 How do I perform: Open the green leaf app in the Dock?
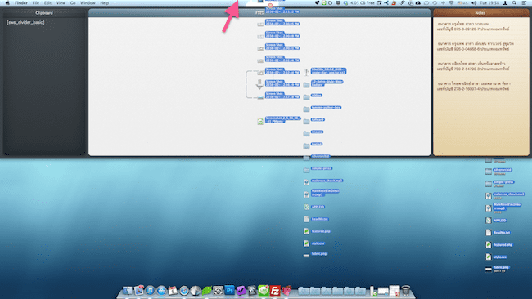coord(206,291)
